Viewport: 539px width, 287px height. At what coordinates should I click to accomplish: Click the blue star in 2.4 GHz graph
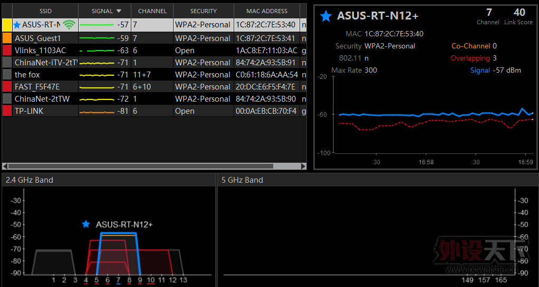86,224
